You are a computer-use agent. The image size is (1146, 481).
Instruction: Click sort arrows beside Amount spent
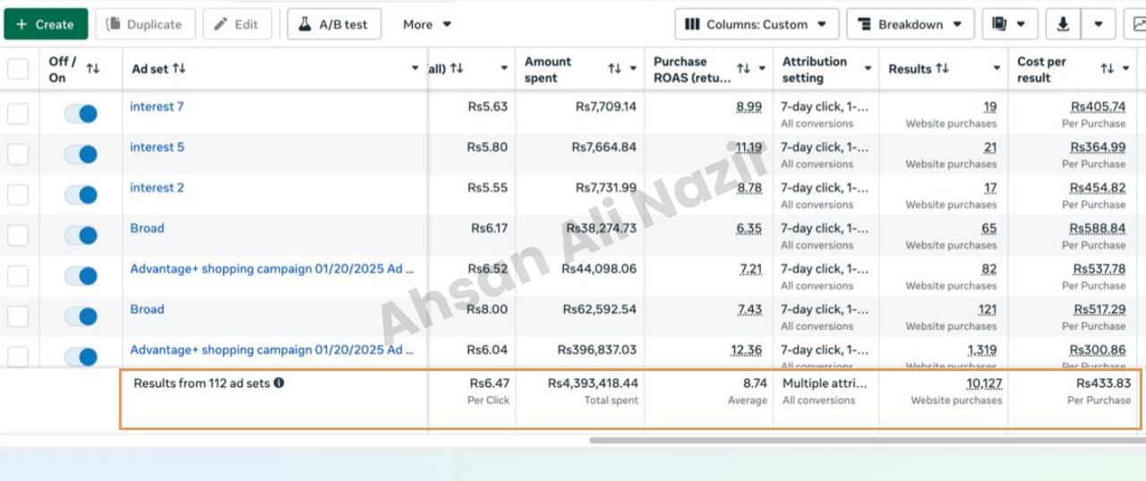point(614,69)
